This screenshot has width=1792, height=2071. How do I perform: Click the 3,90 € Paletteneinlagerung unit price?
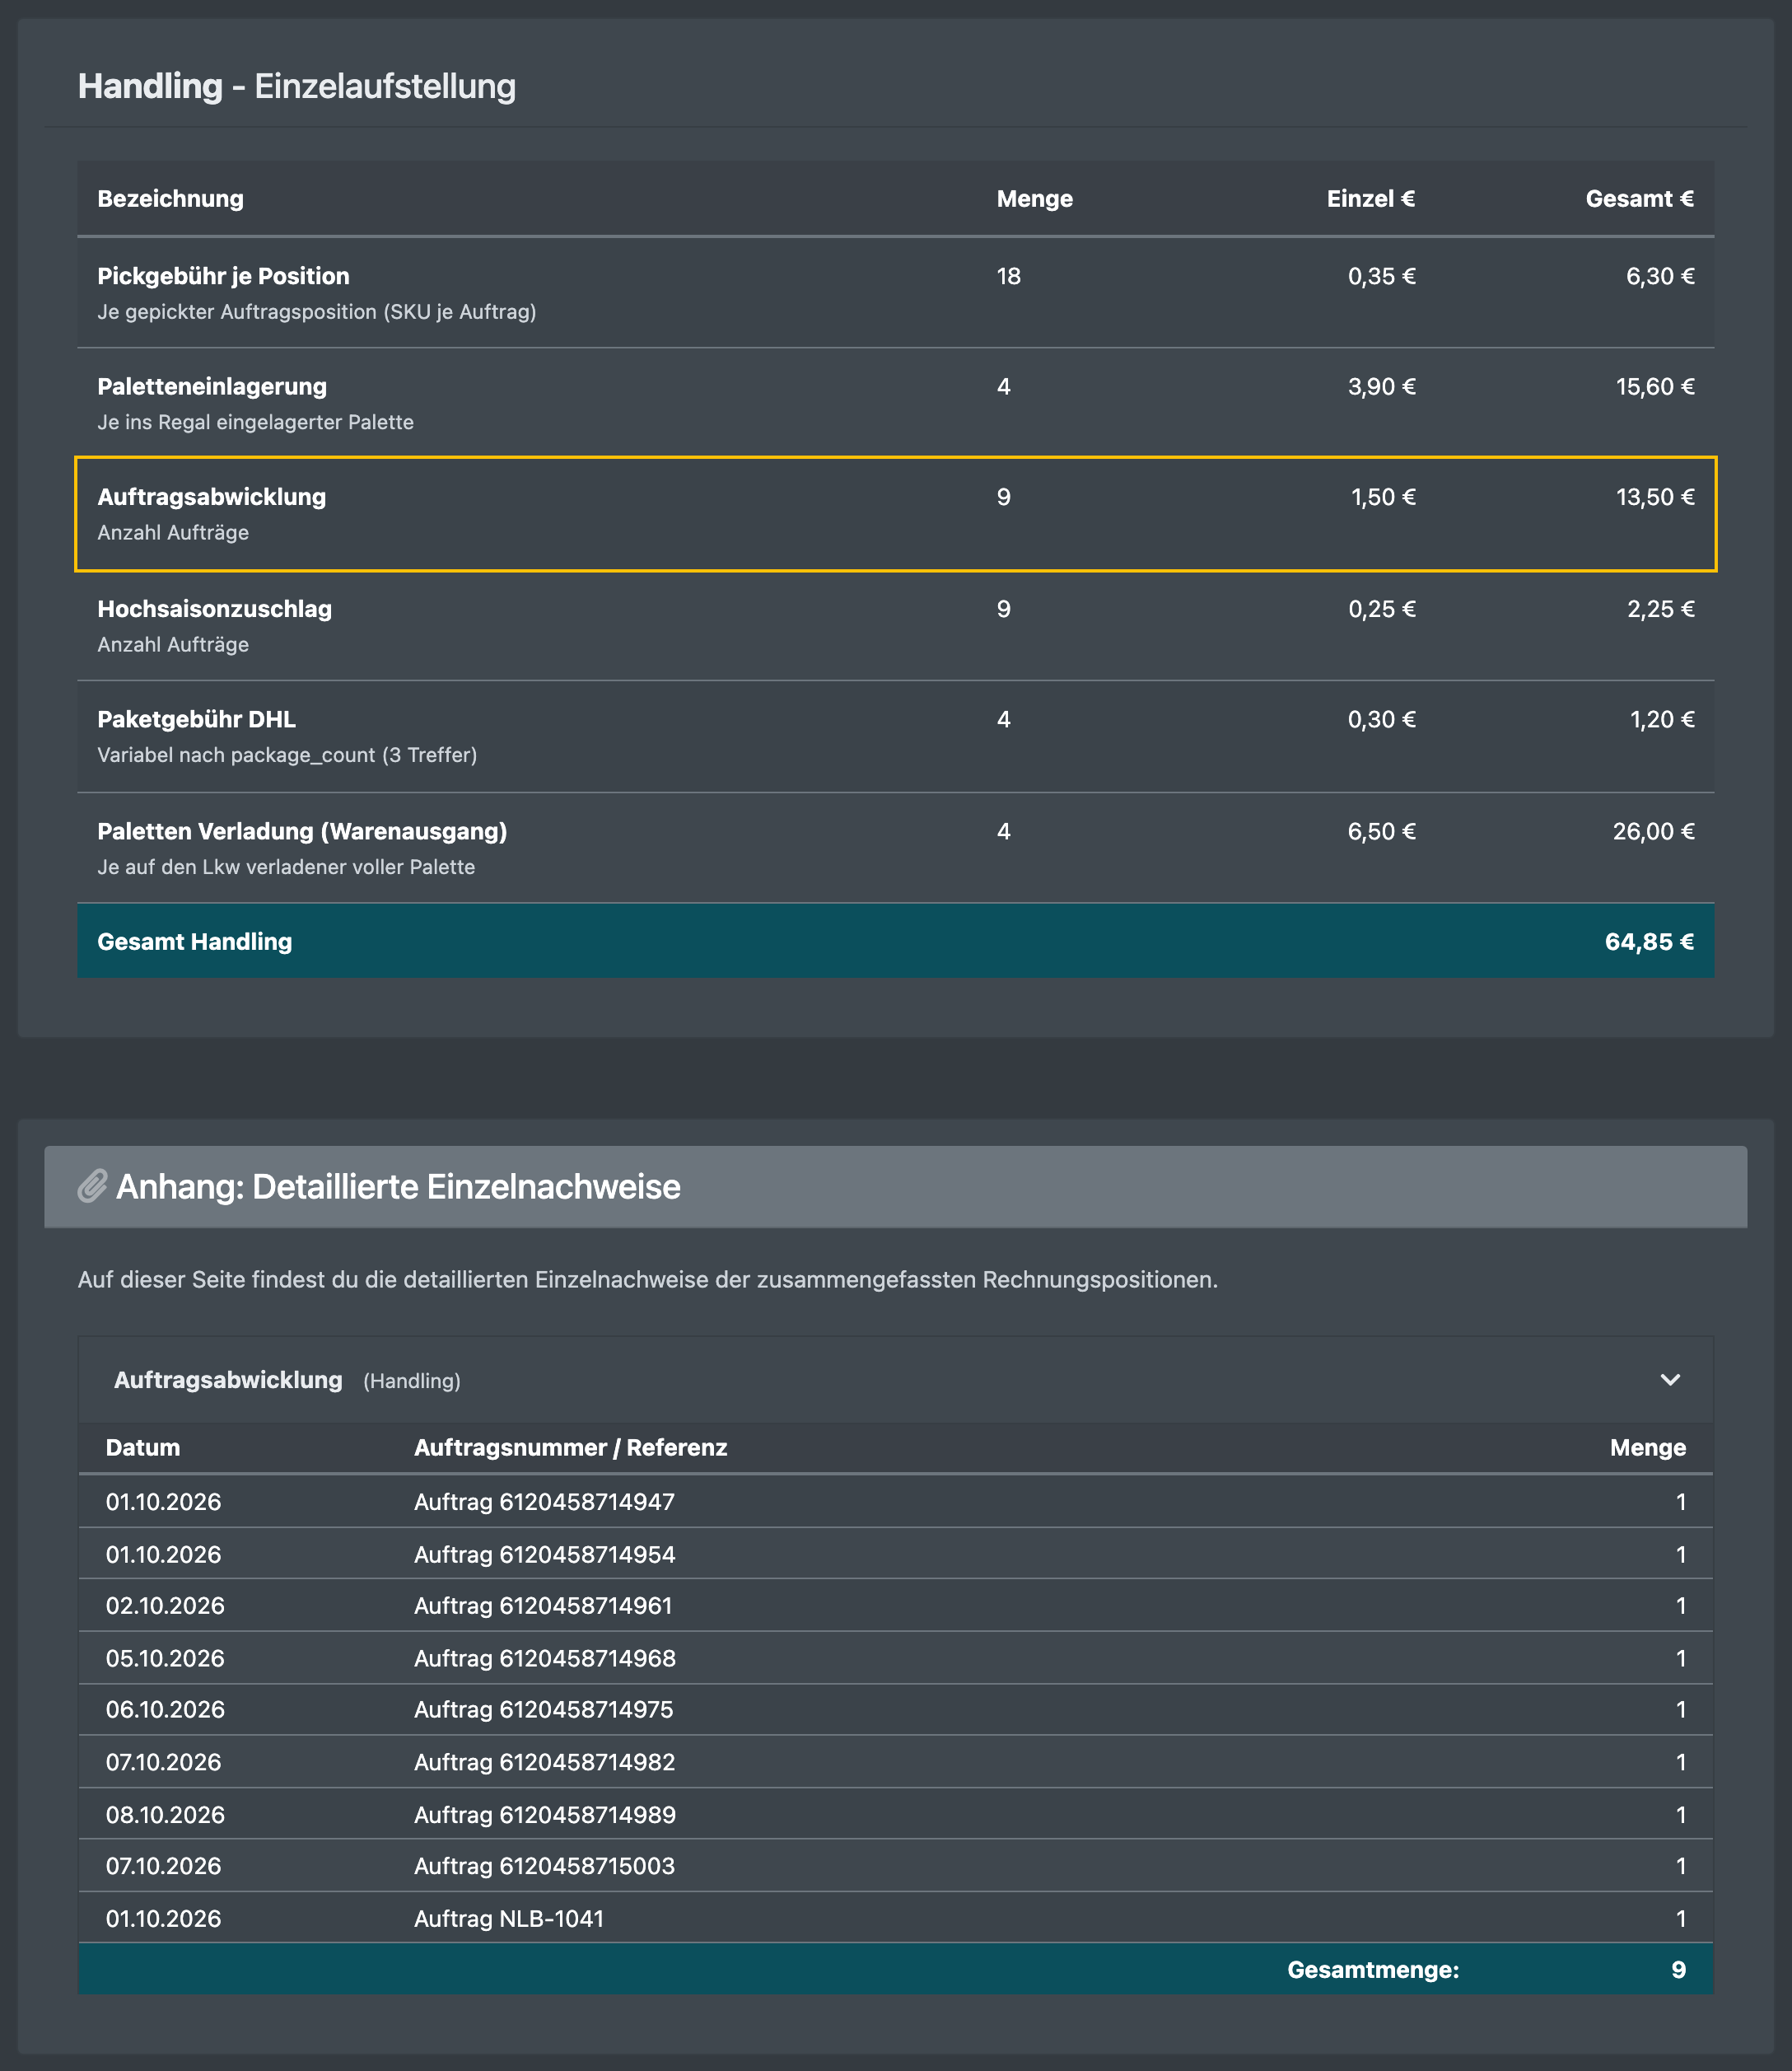pos(1381,386)
